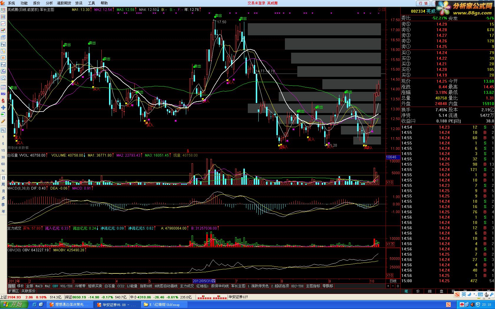The image size is (495, 309).
Task: Click the red S signal icon
Action: click(3, 101)
